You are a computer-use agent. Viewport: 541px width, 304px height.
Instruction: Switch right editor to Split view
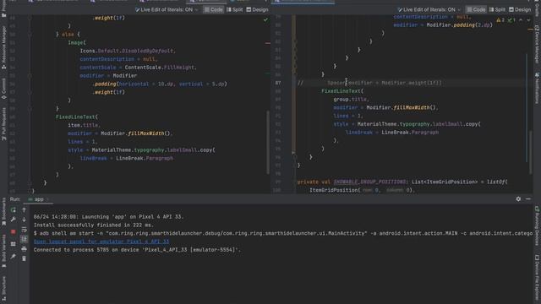point(497,9)
